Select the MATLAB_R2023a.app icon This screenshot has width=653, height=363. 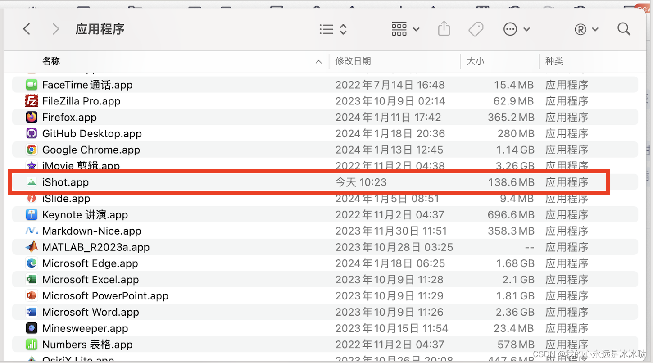point(31,247)
